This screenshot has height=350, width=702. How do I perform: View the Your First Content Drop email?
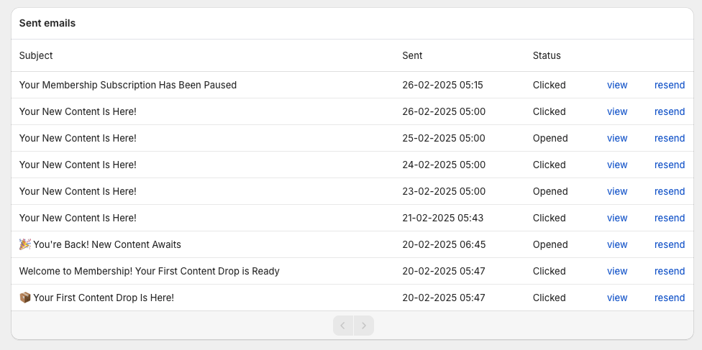coord(617,298)
